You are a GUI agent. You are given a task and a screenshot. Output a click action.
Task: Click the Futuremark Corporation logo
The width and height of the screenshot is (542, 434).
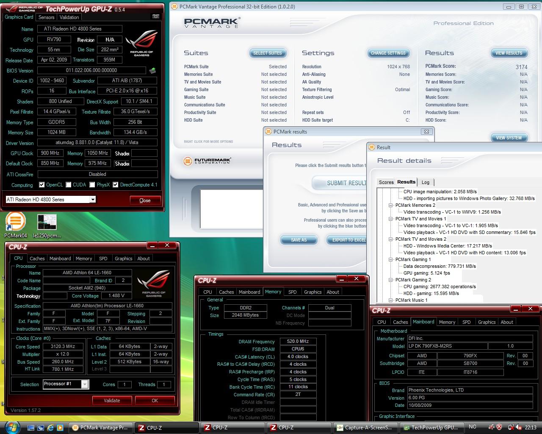207,161
